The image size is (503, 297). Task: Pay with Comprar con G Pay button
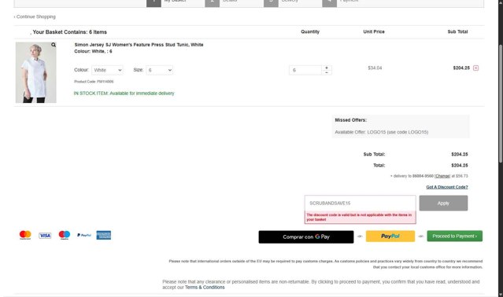pos(306,236)
